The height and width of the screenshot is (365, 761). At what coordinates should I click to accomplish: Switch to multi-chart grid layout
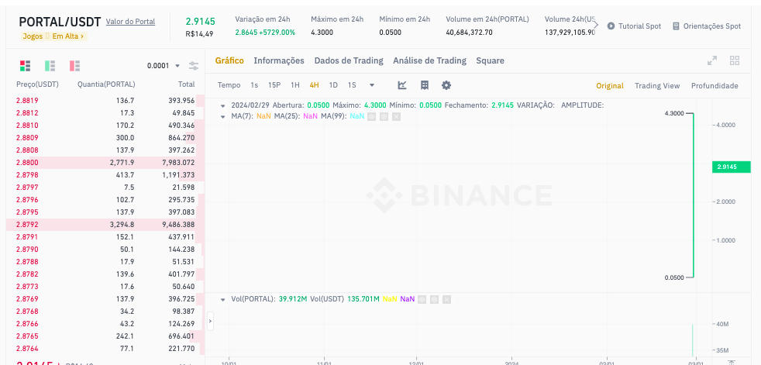(x=735, y=60)
